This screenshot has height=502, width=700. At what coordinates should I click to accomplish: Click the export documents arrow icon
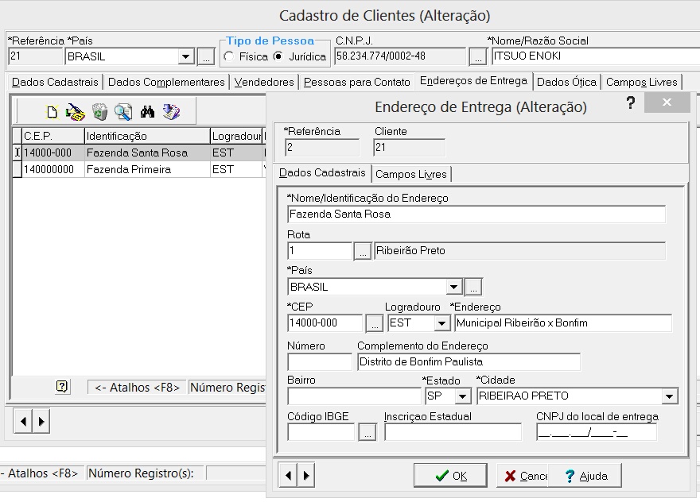(x=171, y=112)
